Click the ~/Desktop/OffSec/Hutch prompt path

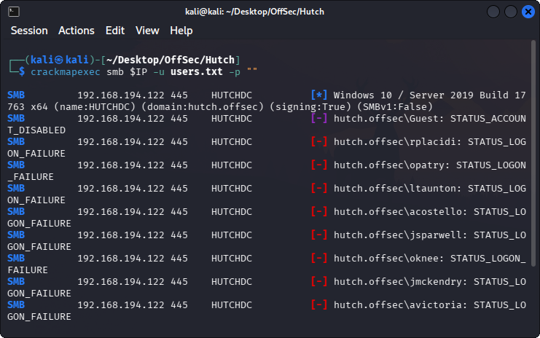(x=171, y=60)
